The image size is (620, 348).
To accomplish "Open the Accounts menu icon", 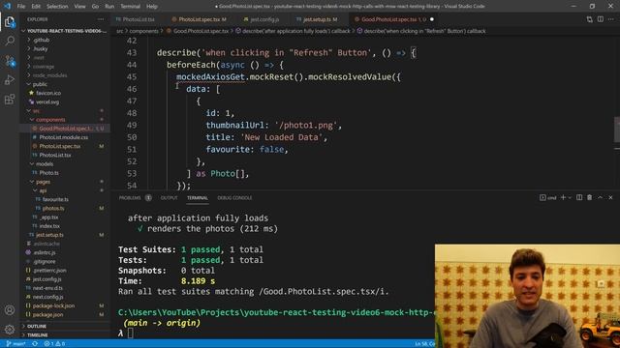I will coord(10,310).
